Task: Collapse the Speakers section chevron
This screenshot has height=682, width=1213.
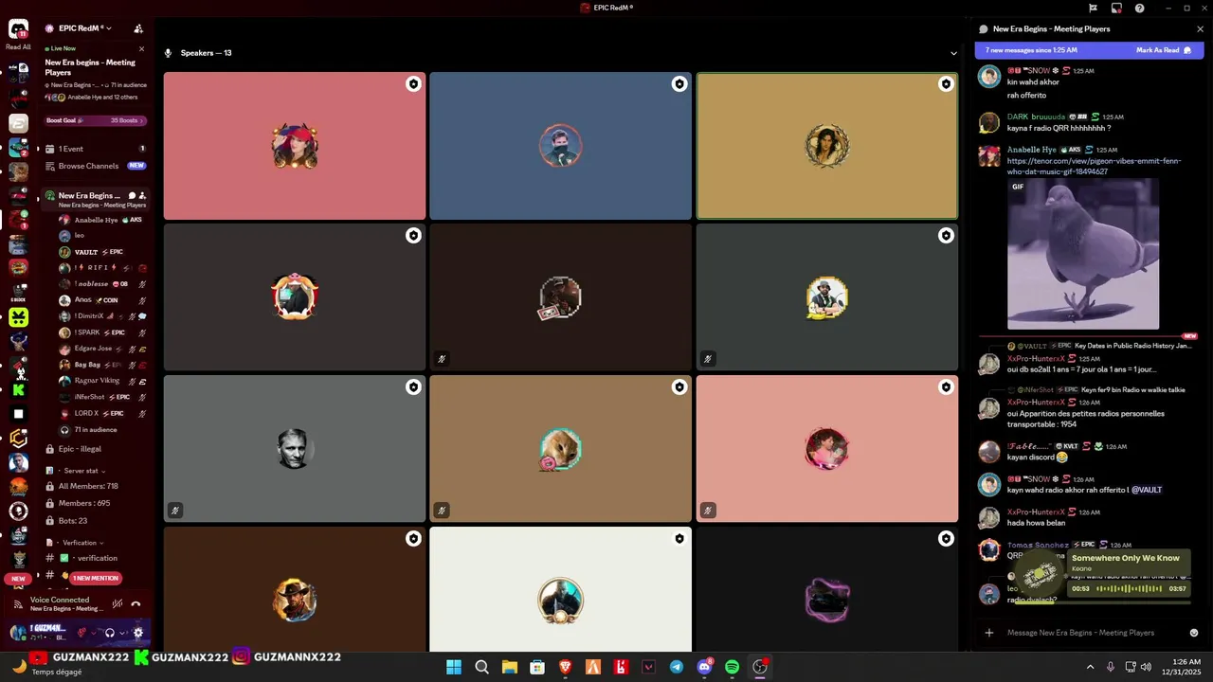Action: pyautogui.click(x=953, y=53)
